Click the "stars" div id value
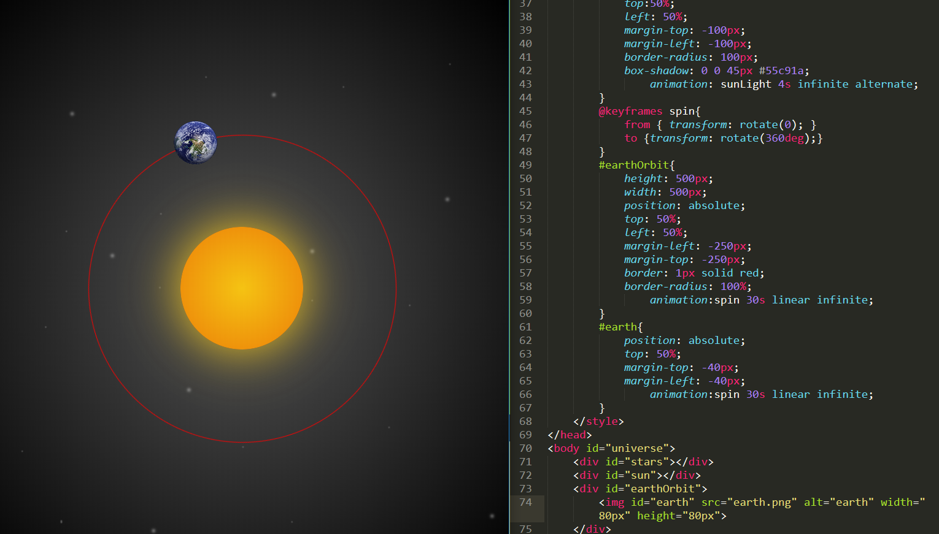 [646, 462]
